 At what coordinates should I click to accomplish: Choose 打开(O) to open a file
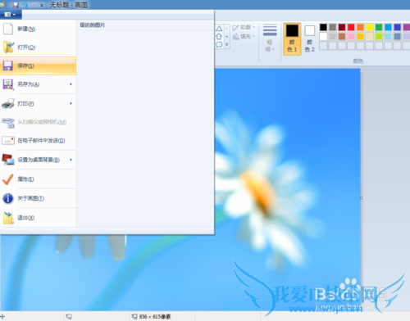pos(38,47)
